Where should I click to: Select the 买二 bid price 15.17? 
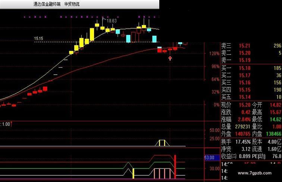point(244,75)
